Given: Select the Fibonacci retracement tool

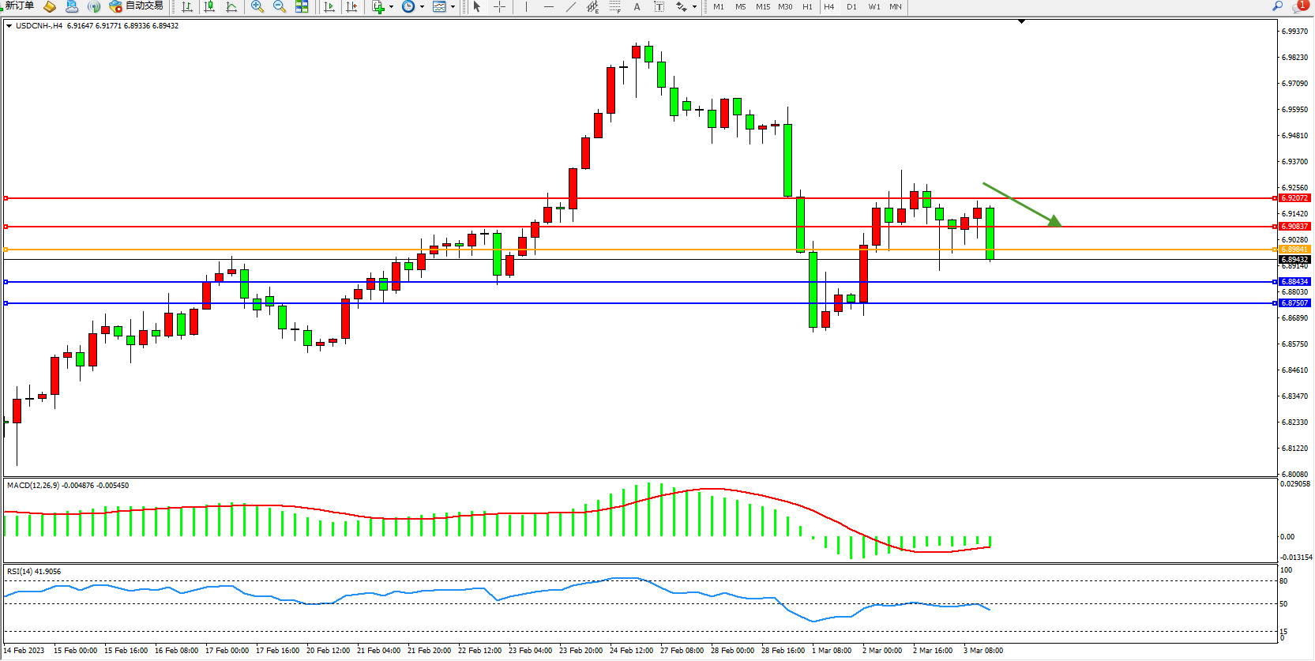Looking at the screenshot, I should coord(614,6).
